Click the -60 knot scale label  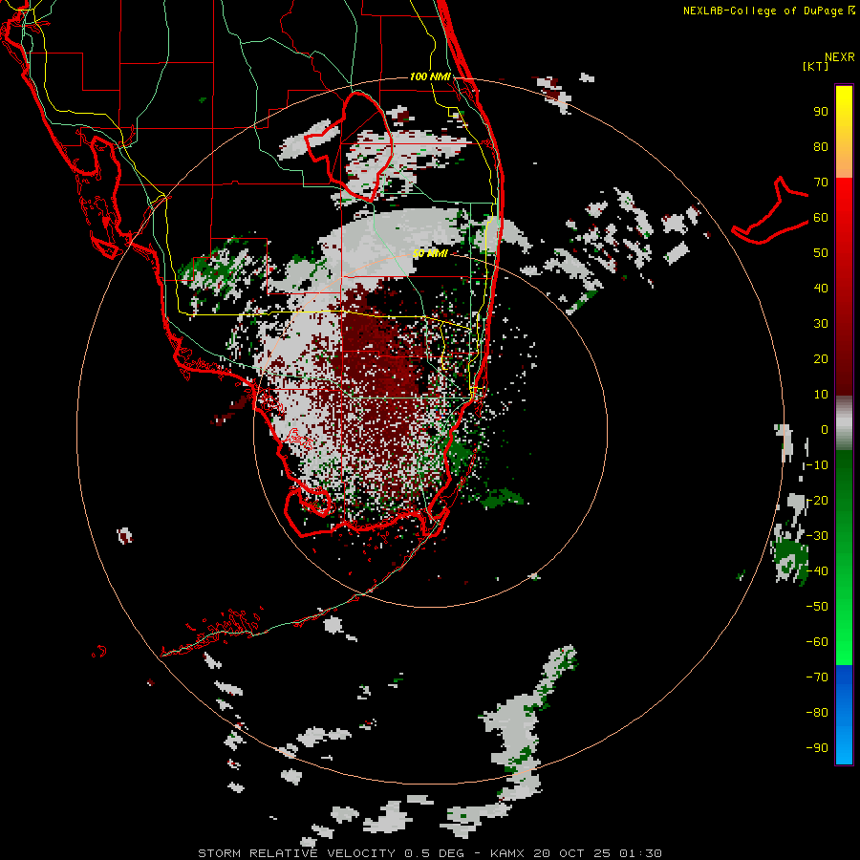tap(817, 642)
